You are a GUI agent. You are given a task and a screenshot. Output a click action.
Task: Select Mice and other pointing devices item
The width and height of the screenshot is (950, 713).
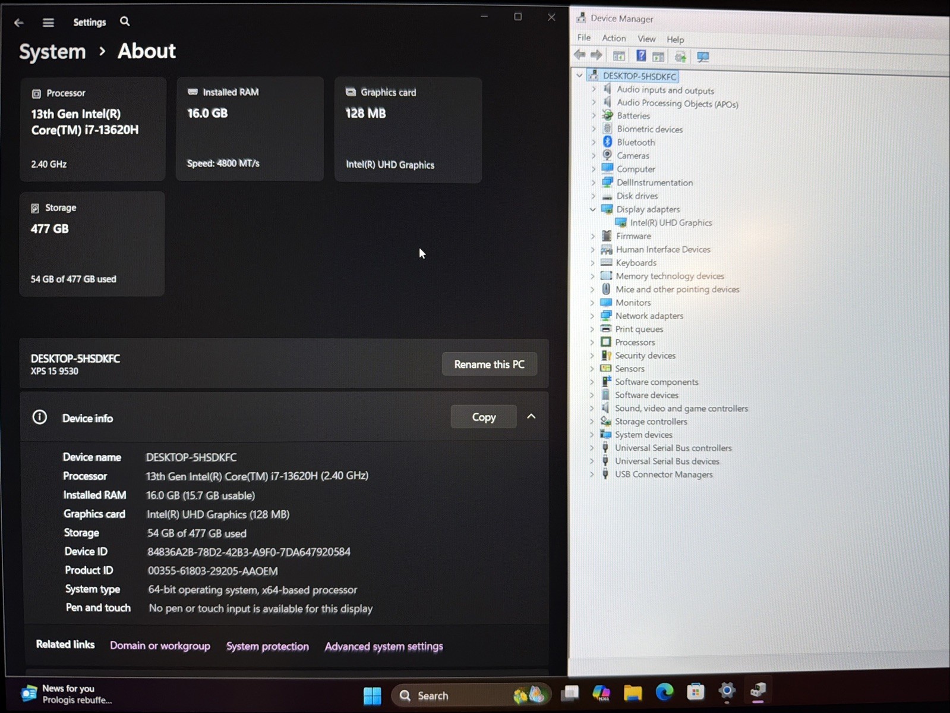(x=677, y=289)
